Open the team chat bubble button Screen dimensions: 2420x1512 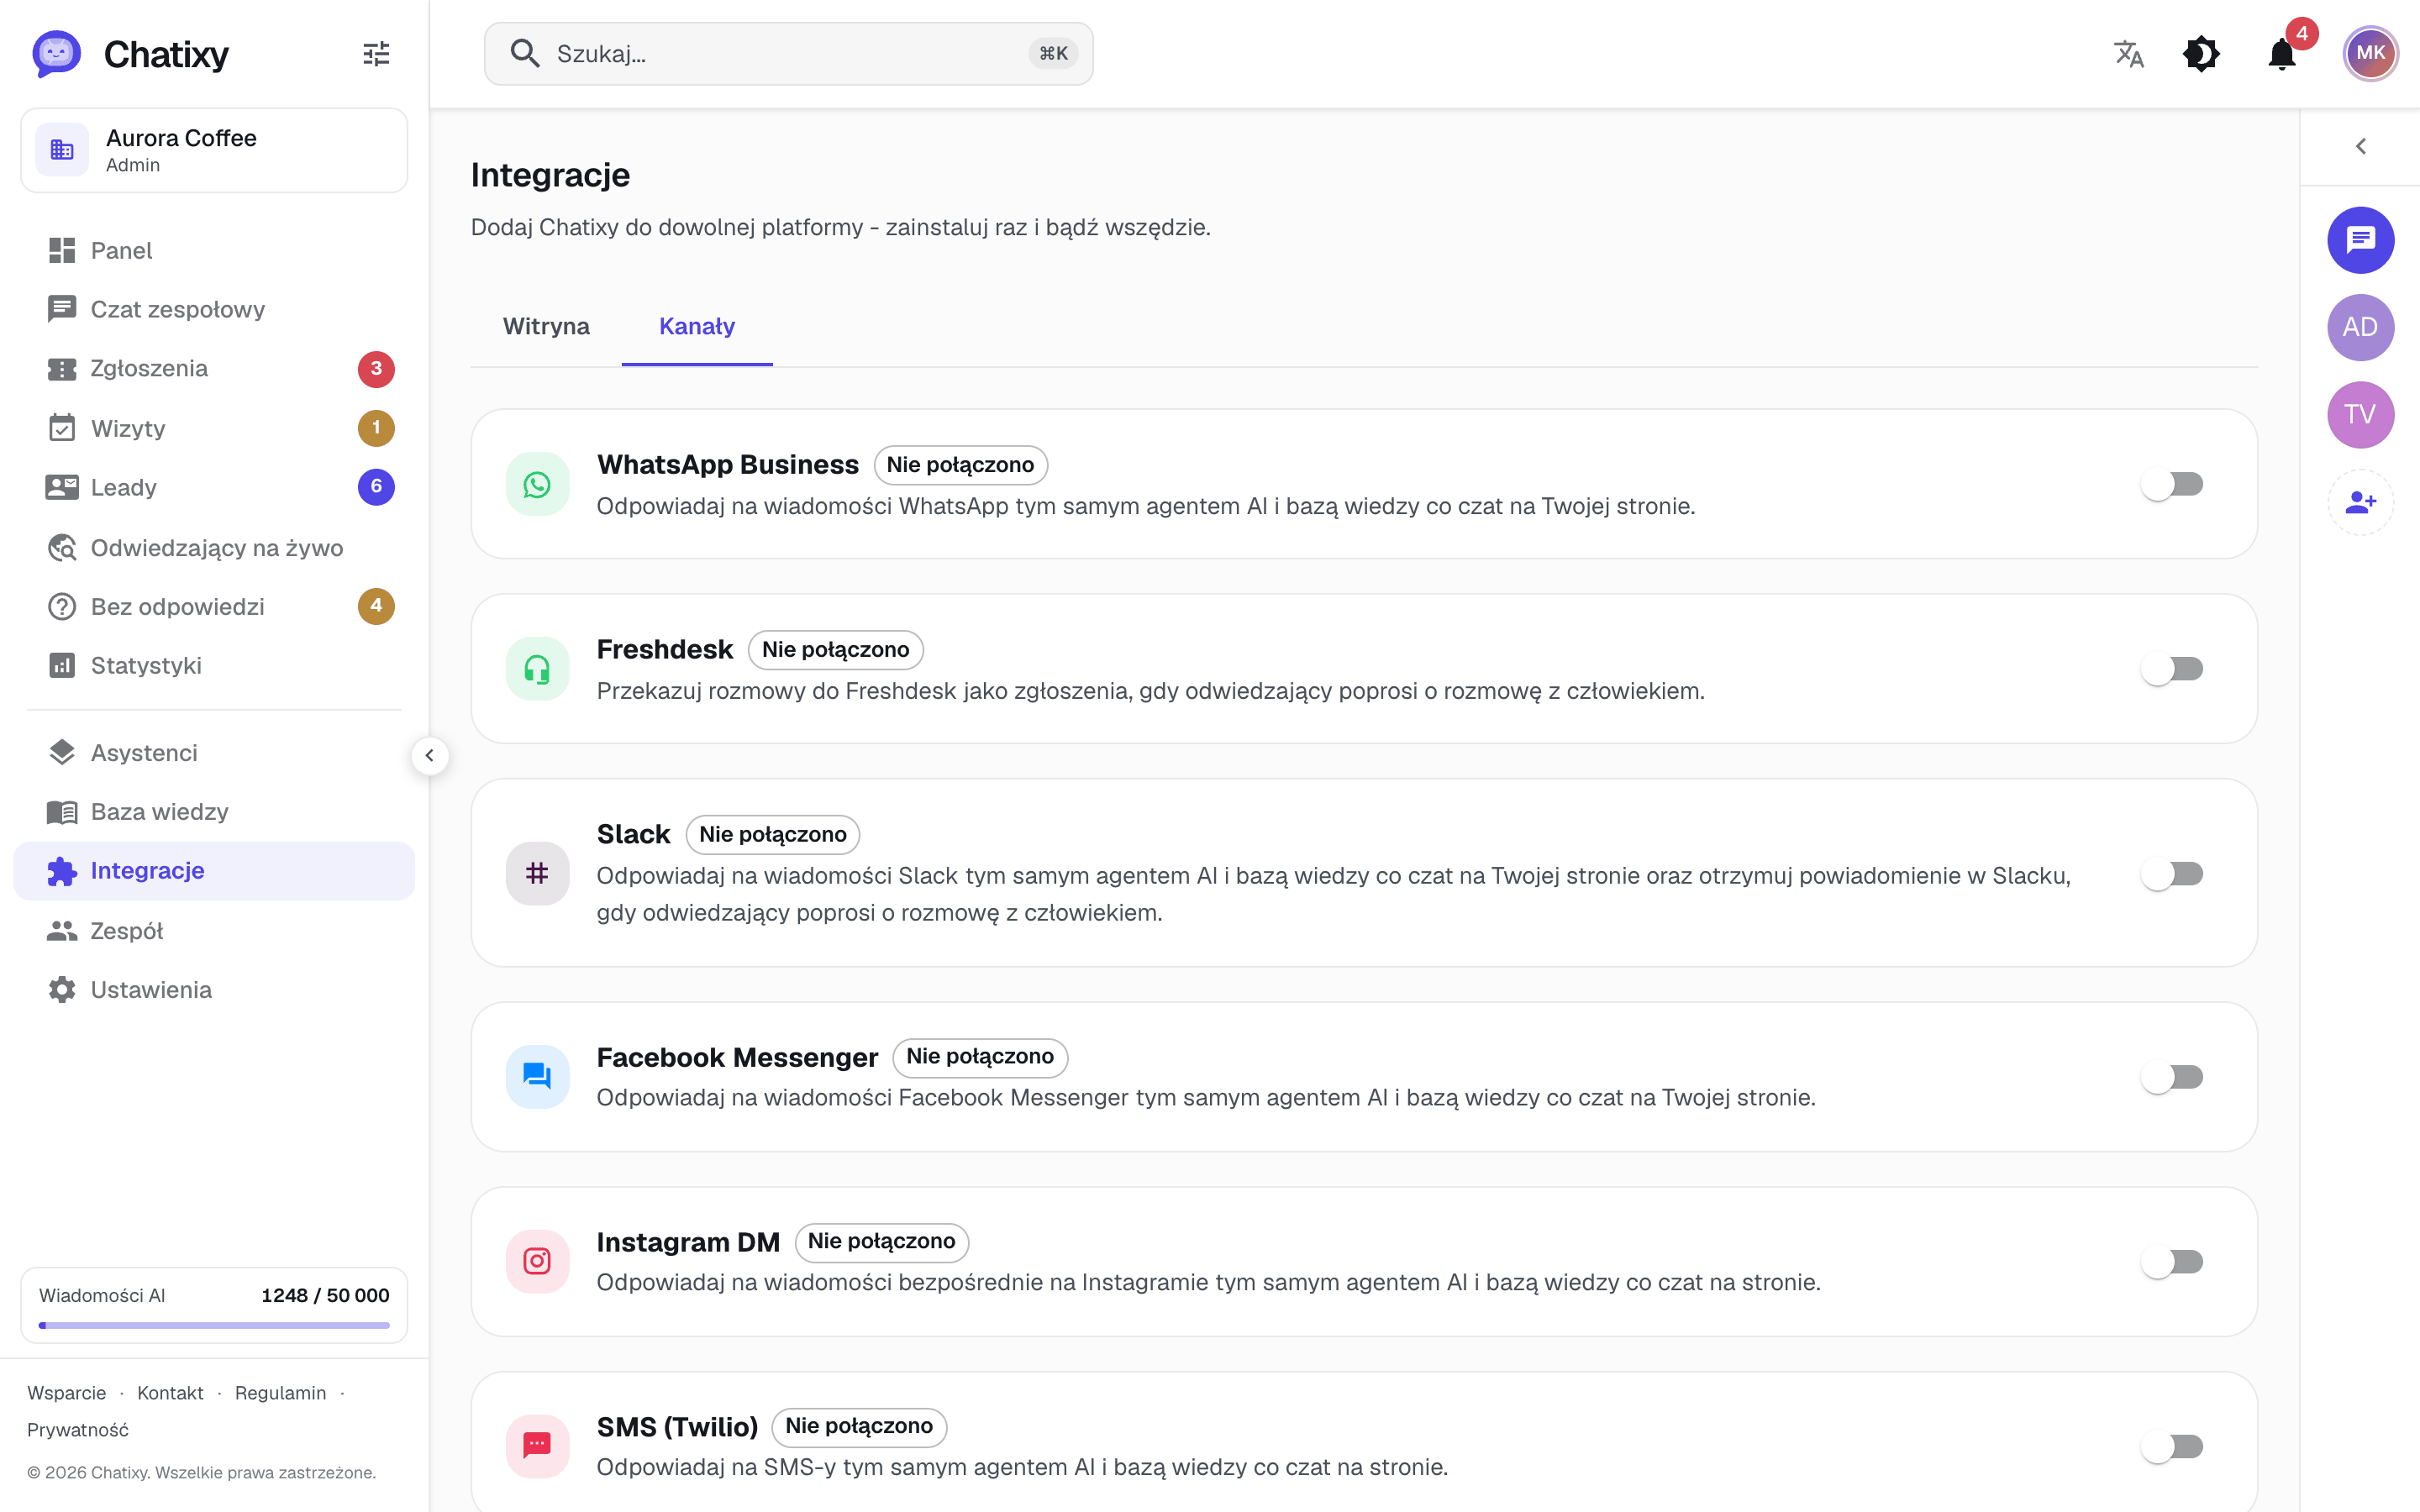pyautogui.click(x=2360, y=240)
